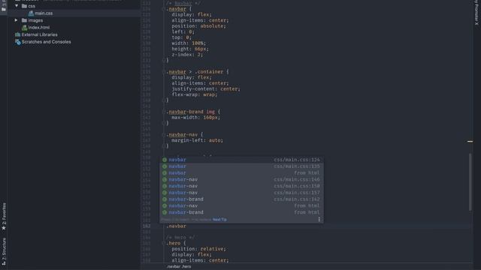Choose navbar-nav from html suggestion
The image size is (481, 270).
pyautogui.click(x=241, y=206)
